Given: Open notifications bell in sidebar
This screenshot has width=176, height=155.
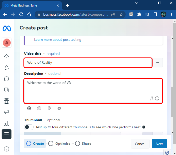Looking at the screenshot, I should coord(7,68).
